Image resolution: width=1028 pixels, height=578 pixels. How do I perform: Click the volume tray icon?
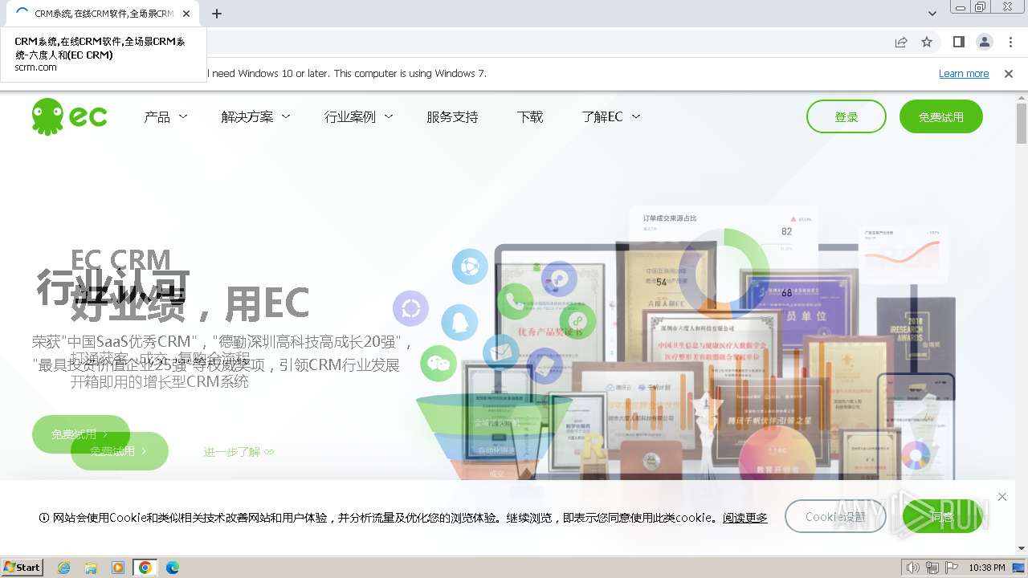(912, 568)
